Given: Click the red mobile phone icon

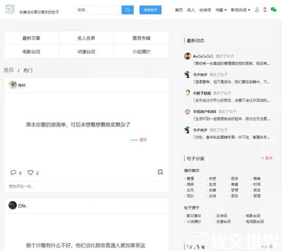Looking at the screenshot, I should [265, 10].
